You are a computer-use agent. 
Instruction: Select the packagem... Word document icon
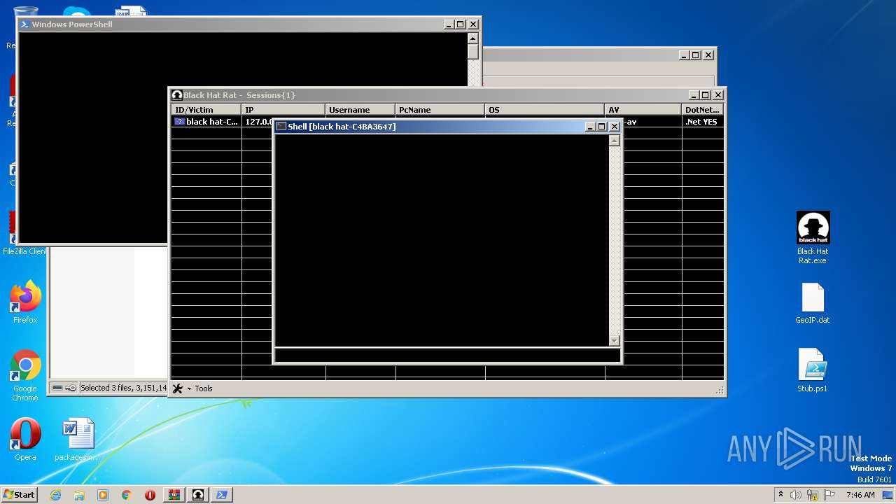click(78, 440)
